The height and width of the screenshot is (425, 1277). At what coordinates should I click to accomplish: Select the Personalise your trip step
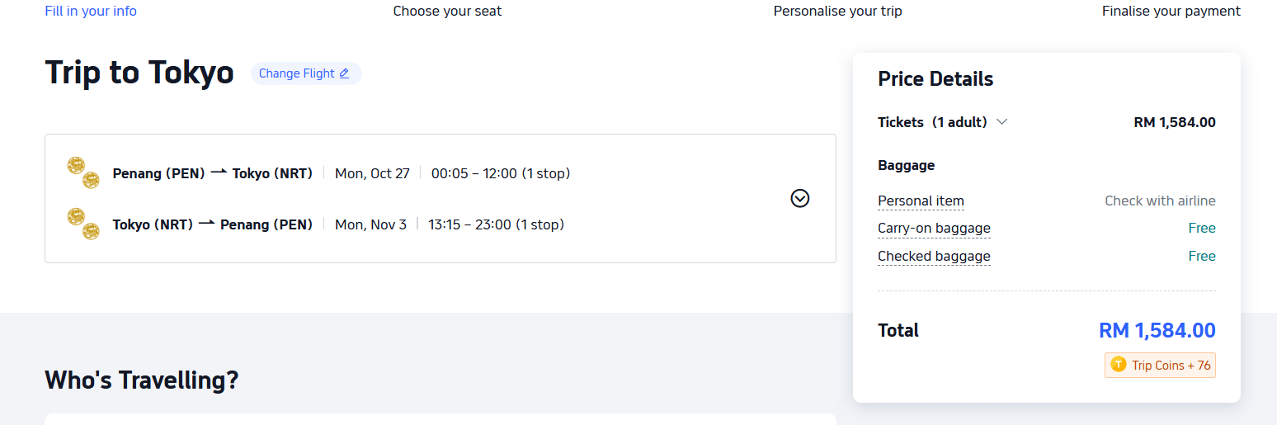click(x=837, y=11)
